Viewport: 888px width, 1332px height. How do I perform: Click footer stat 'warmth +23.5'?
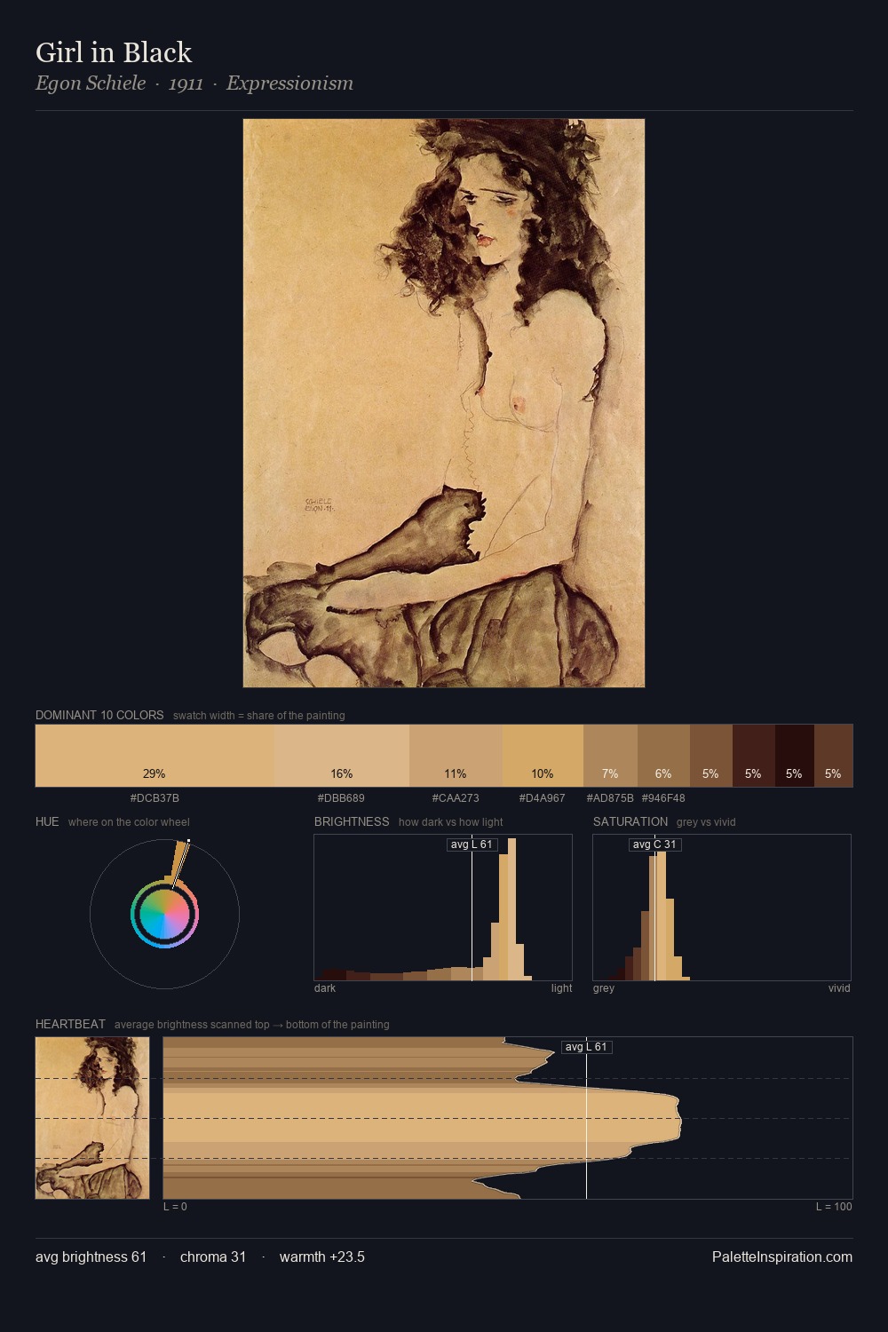pos(322,1257)
